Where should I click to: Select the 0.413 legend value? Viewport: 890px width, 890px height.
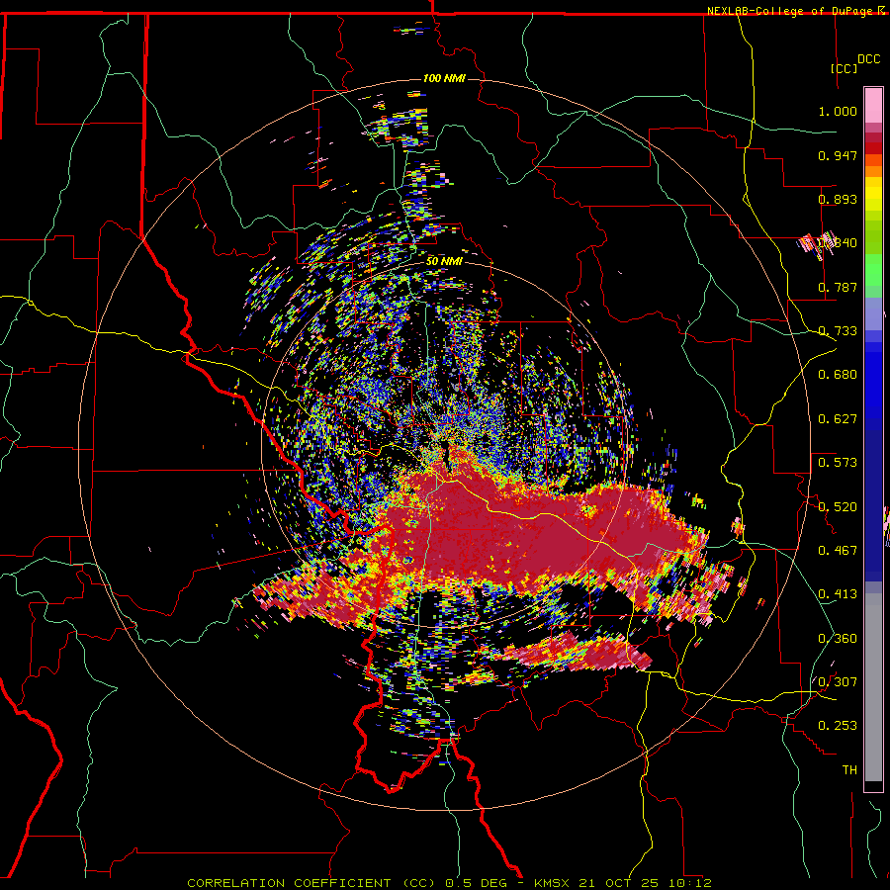coord(838,594)
